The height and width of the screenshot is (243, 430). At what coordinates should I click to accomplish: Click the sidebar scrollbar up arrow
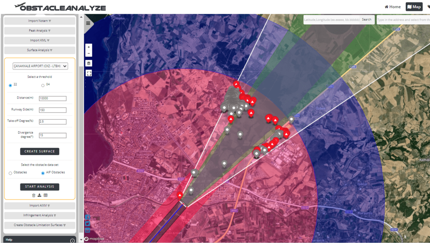coord(81,17)
